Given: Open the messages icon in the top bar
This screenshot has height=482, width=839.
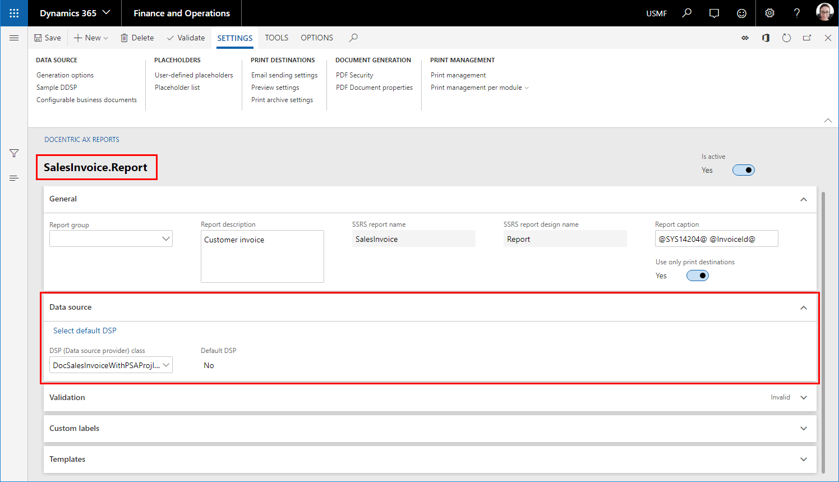Looking at the screenshot, I should pyautogui.click(x=714, y=13).
